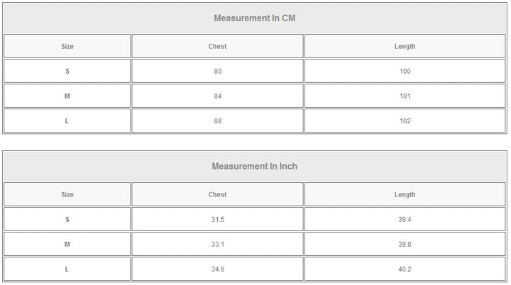
Task: Select the Size header in the Inch table
Action: pyautogui.click(x=67, y=195)
